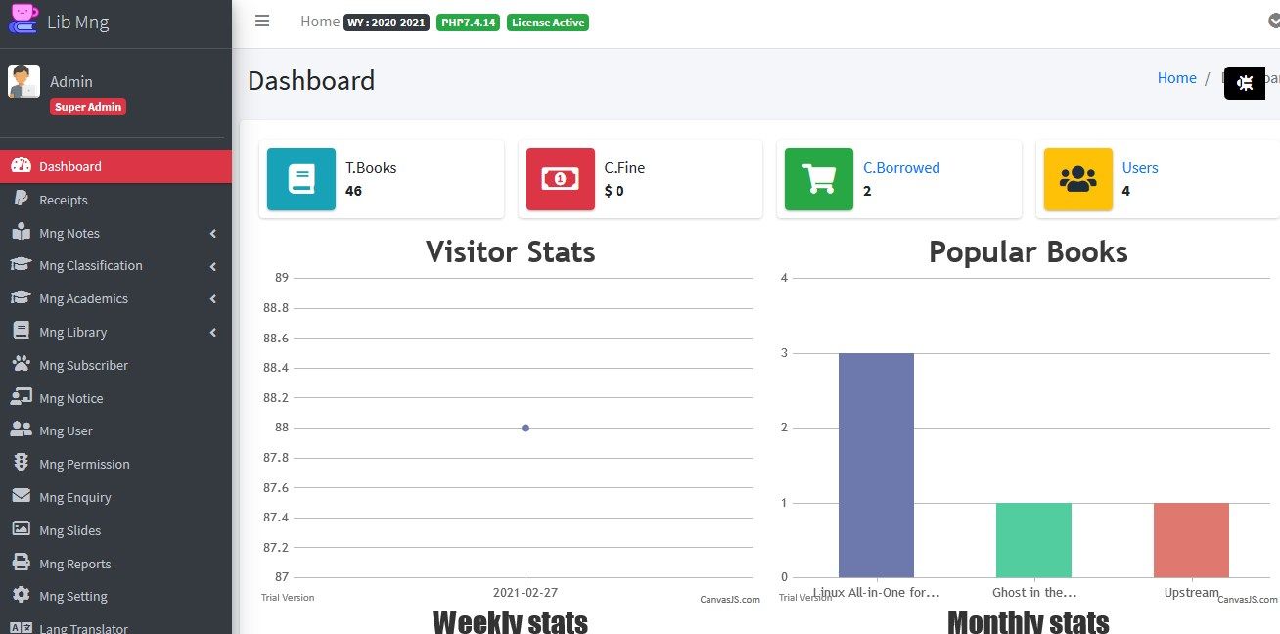1280x634 pixels.
Task: Click the Home link in top navbar
Action: click(319, 21)
